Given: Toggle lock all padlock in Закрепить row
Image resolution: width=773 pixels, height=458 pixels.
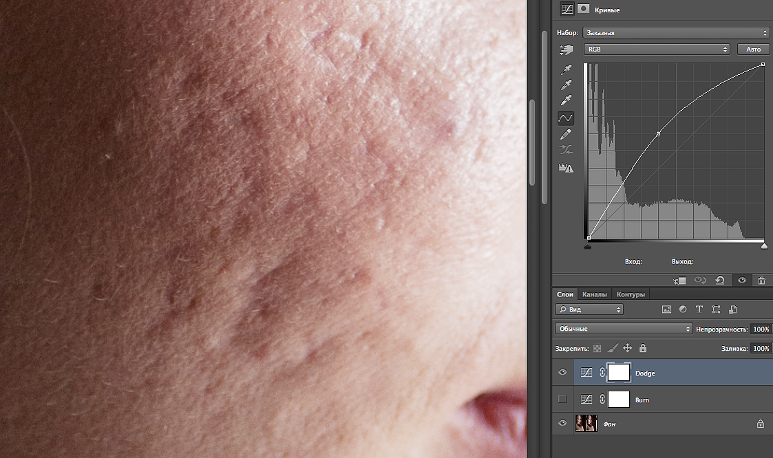Looking at the screenshot, I should coord(643,348).
